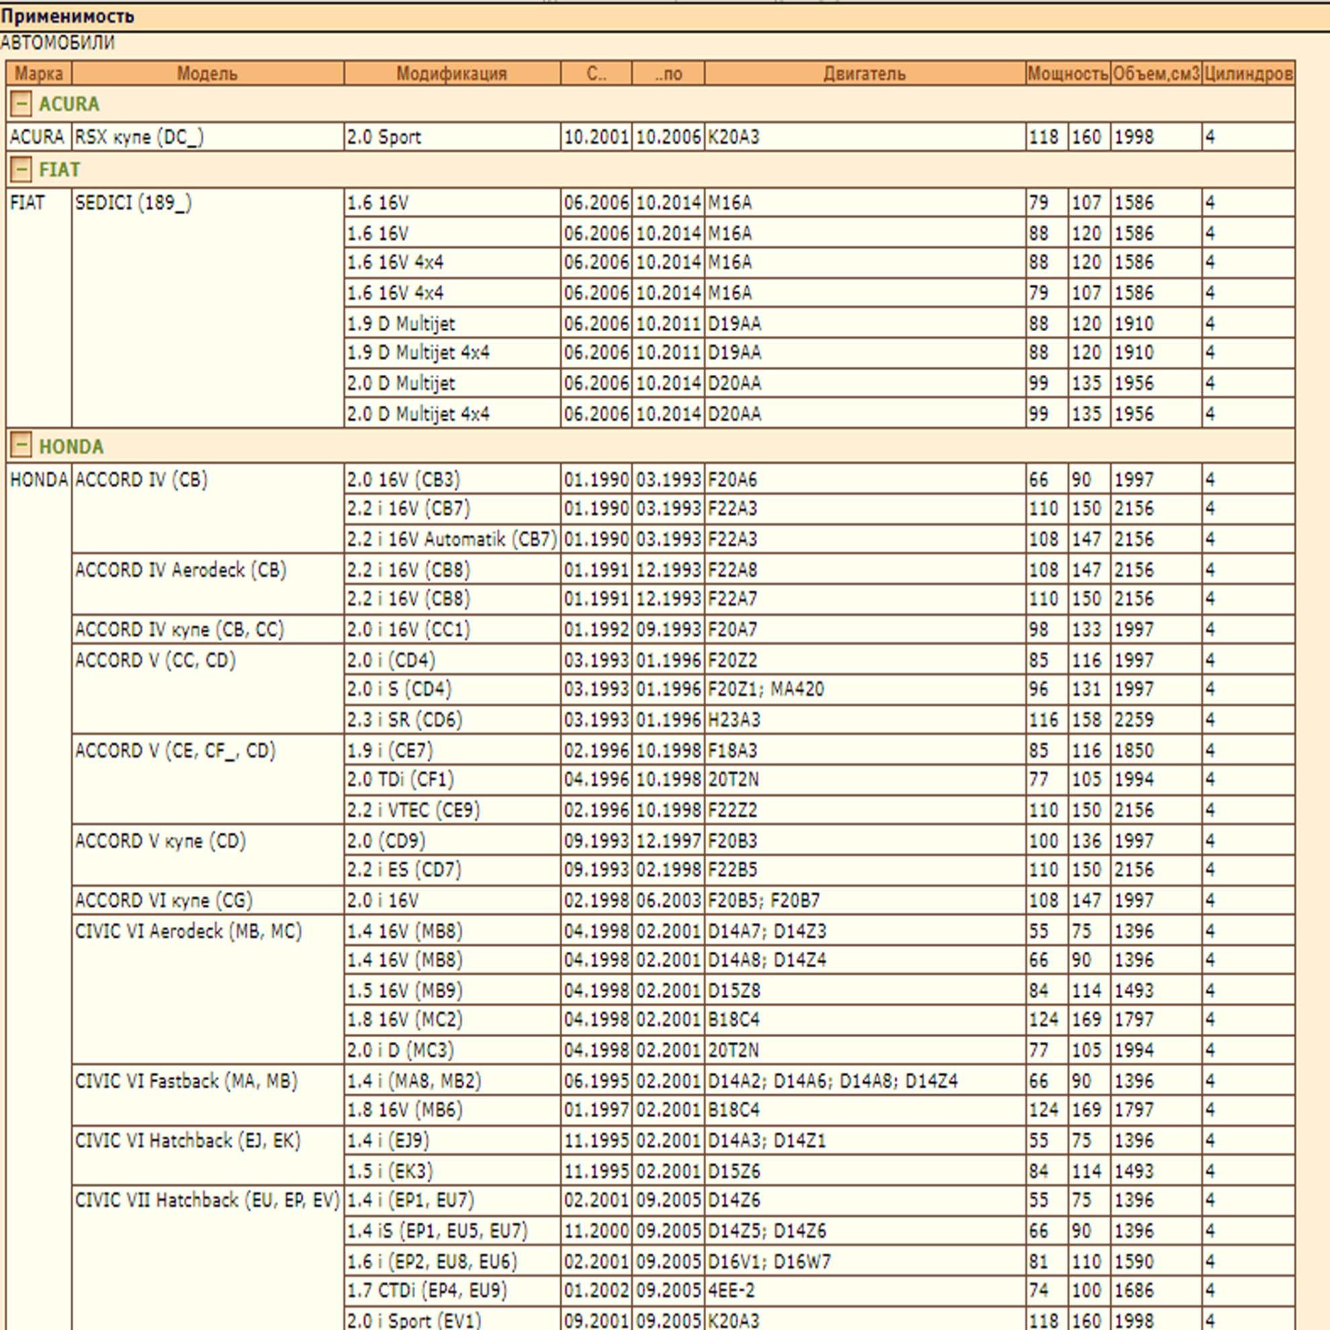Select the Марка column header
Viewport: 1330px width, 1330px height.
(38, 73)
